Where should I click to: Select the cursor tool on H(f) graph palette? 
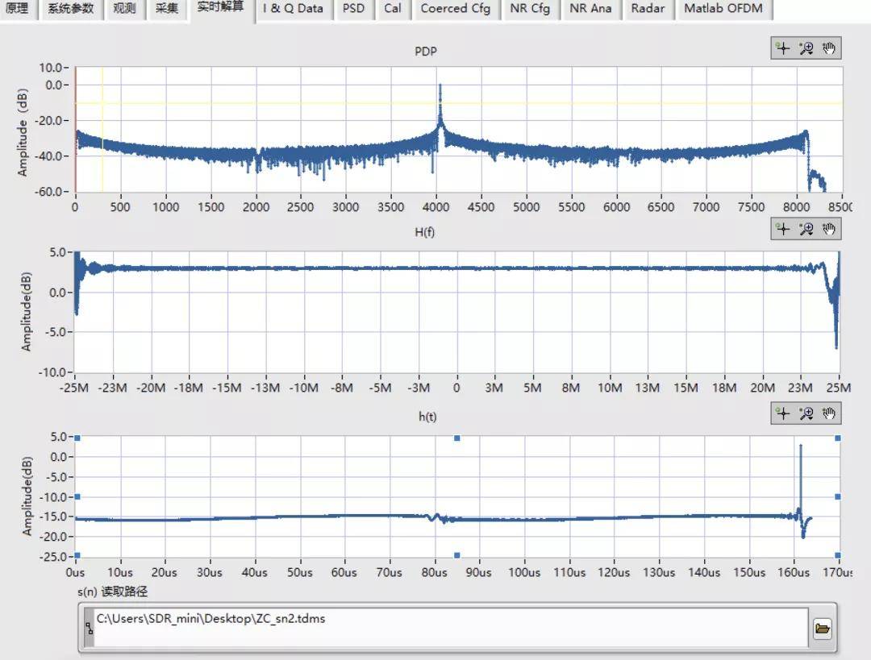pos(782,229)
